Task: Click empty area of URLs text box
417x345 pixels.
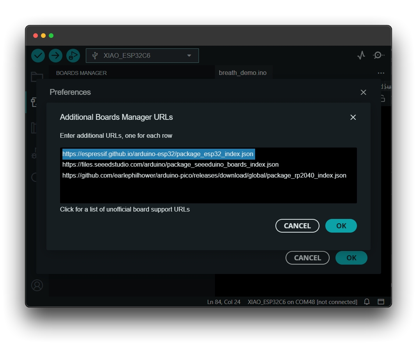Action: [x=208, y=192]
